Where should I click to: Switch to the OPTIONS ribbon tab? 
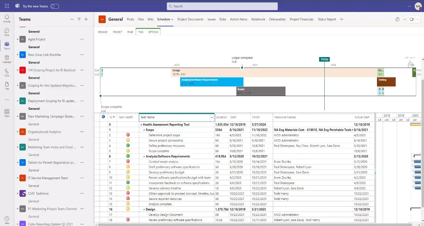coord(153,32)
